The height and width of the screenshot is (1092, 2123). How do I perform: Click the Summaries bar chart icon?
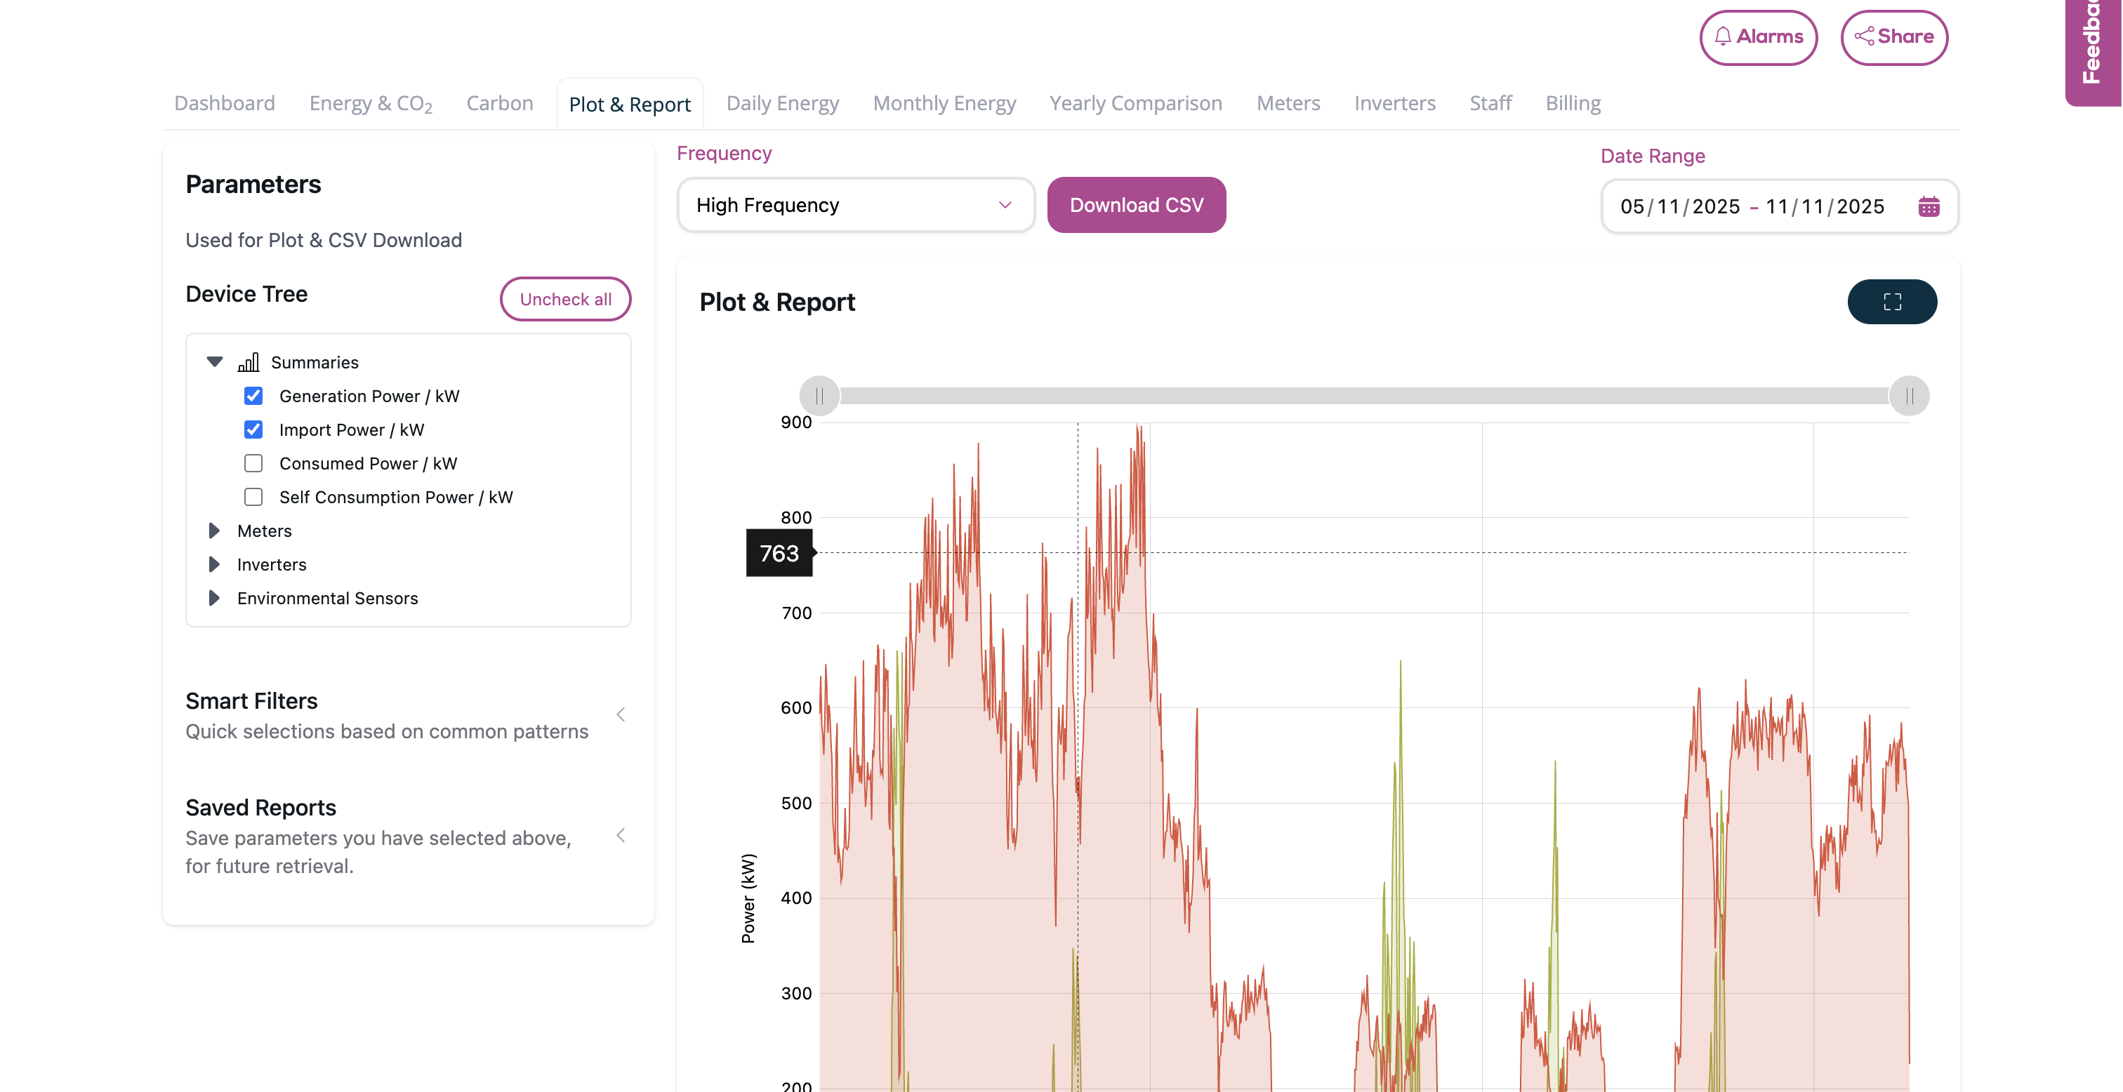(x=248, y=362)
